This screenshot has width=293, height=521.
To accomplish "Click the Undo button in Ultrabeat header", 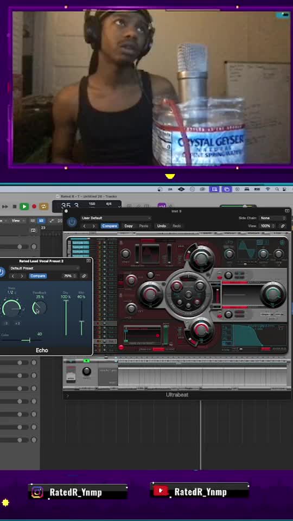I will (x=162, y=226).
